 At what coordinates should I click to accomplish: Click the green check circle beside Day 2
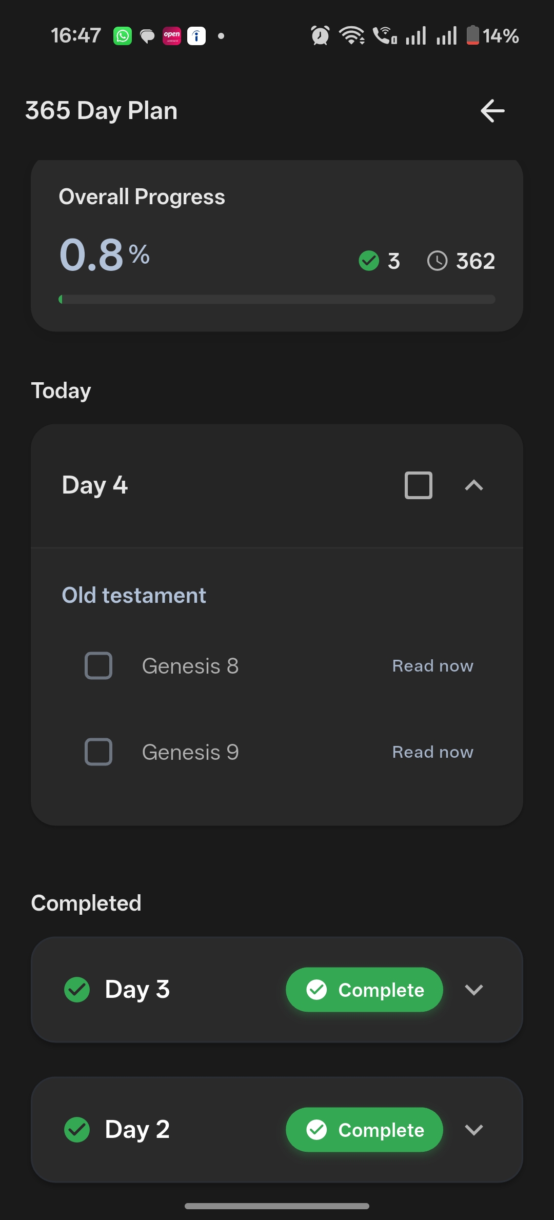pos(77,1130)
